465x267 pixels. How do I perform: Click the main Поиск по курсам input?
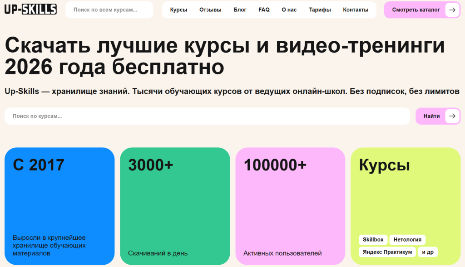pos(207,116)
